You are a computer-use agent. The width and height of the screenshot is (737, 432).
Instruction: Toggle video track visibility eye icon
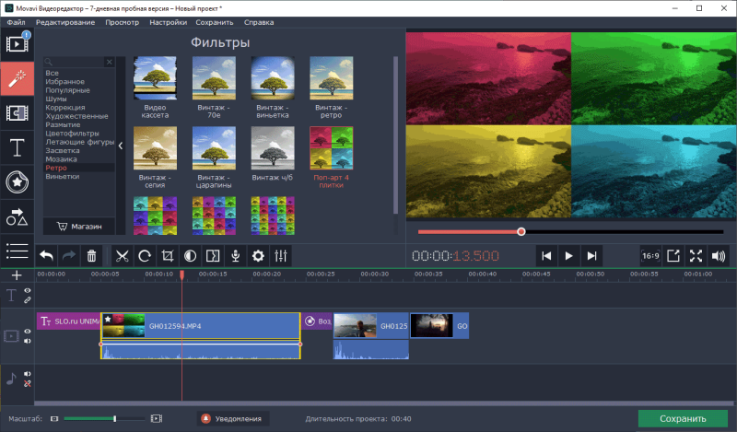coord(27,332)
